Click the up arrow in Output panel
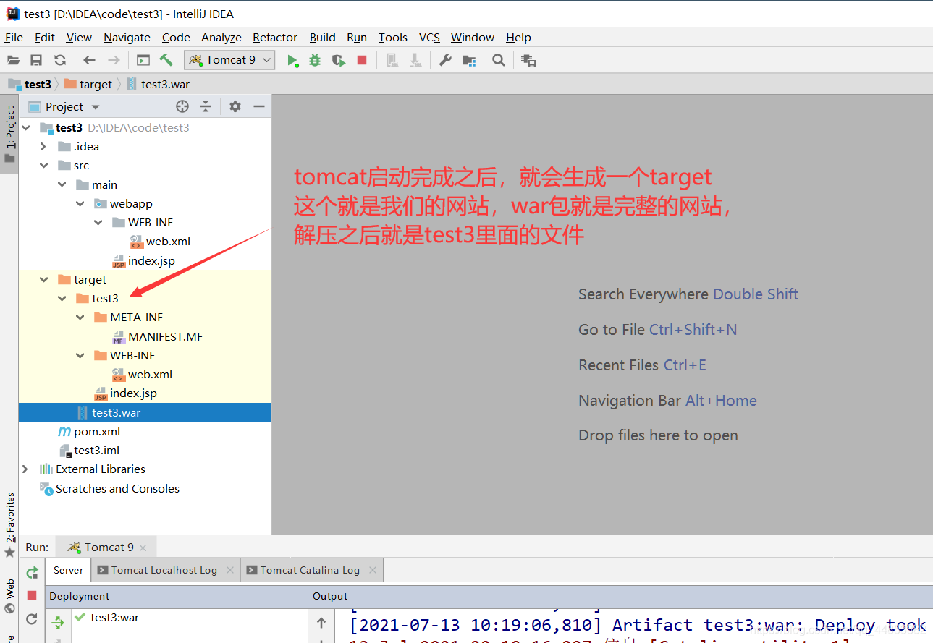 [321, 622]
